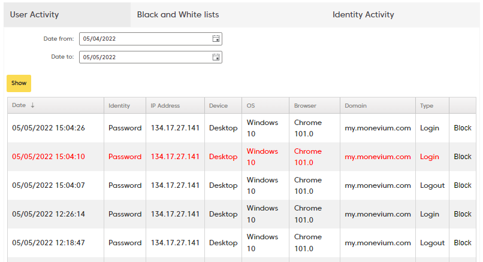Click Logout type in 12:18:47 row
This screenshot has width=483, height=262.
click(x=432, y=243)
